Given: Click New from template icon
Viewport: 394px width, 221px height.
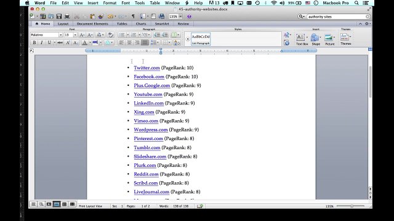Looking at the screenshot, I should coord(43,17).
